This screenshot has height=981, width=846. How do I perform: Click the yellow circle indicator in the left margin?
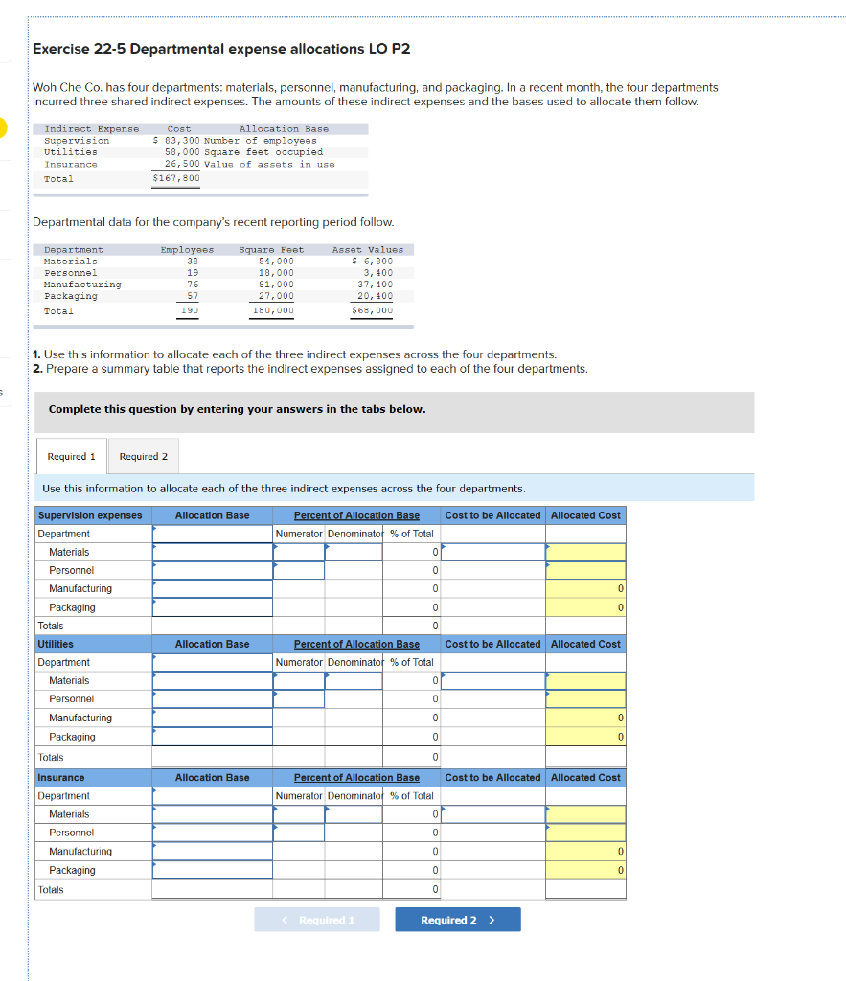[x=4, y=126]
